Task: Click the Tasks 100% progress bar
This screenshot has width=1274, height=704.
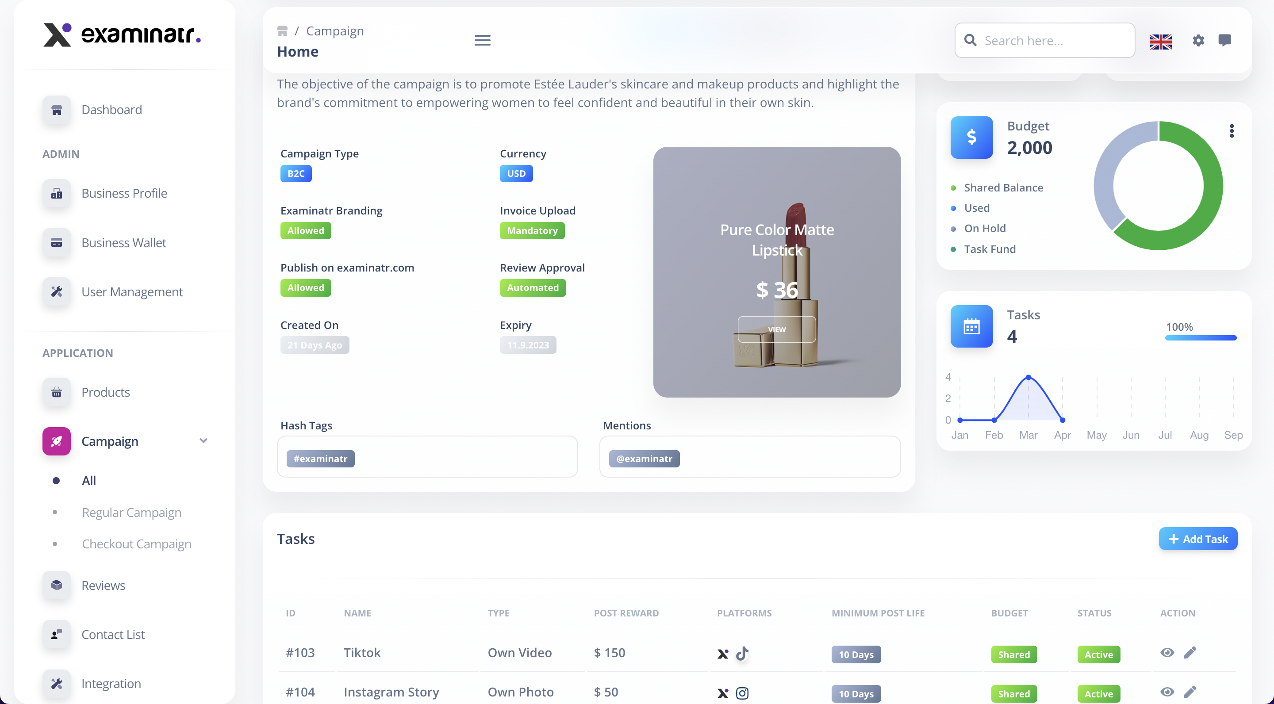Action: click(x=1200, y=338)
